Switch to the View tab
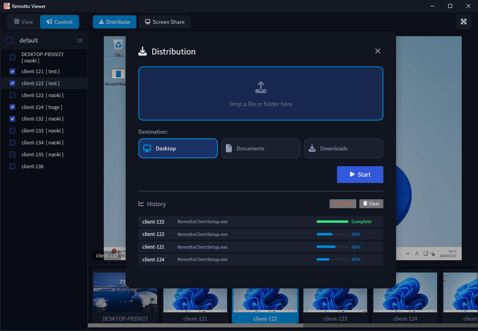 [23, 22]
